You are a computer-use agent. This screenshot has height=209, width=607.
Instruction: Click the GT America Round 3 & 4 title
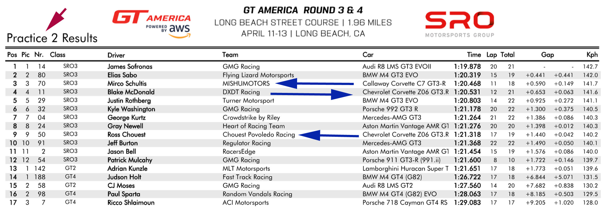pos(303,10)
